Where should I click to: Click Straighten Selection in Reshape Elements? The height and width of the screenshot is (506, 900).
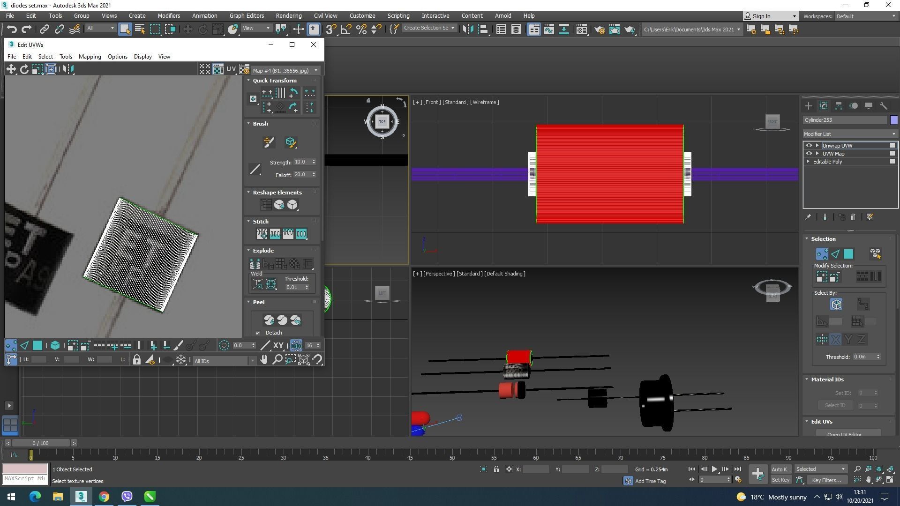coord(266,205)
